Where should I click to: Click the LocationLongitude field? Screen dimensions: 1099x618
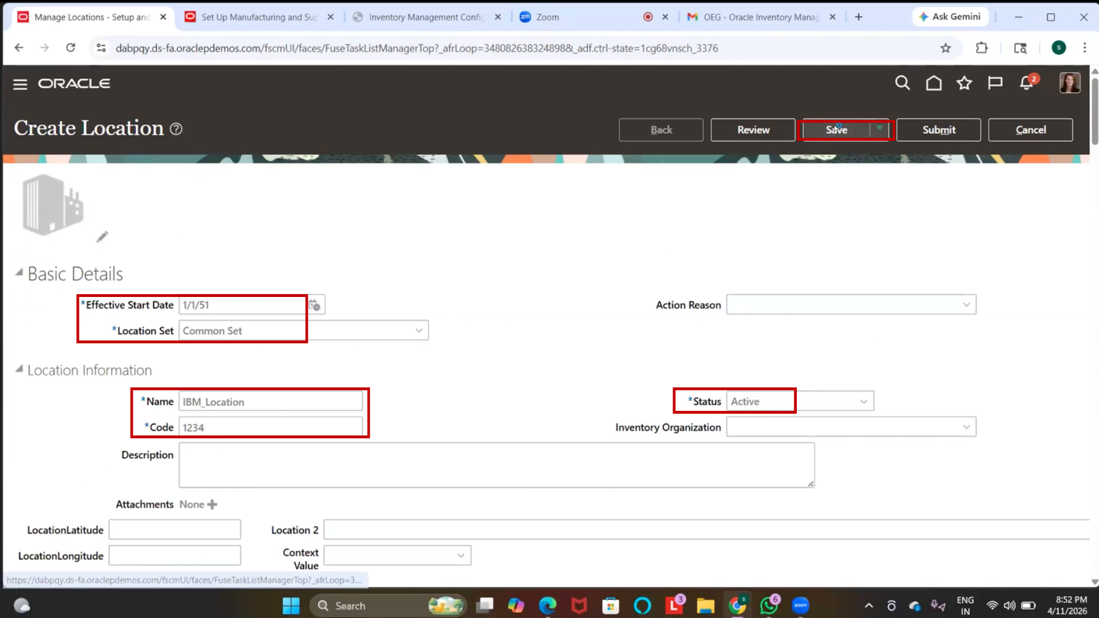coord(175,556)
